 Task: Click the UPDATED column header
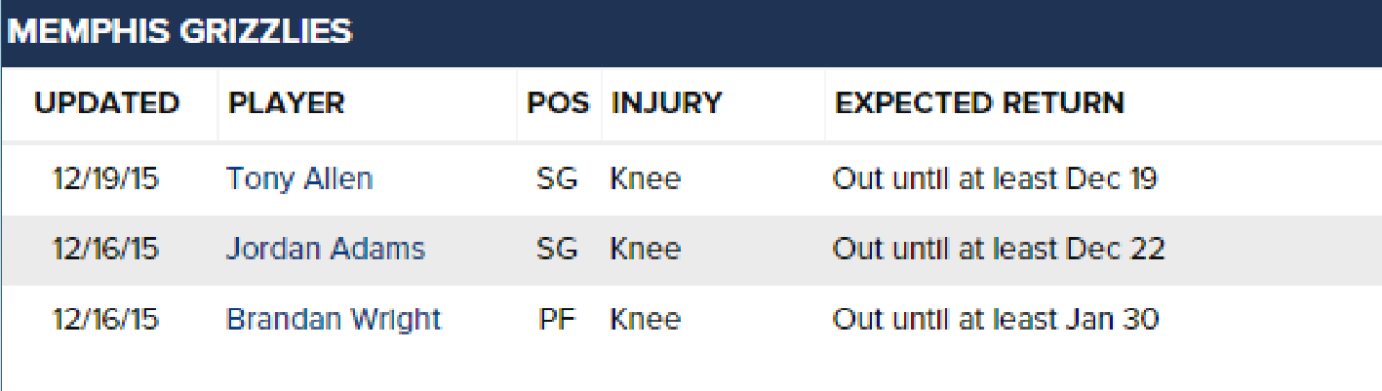coord(107,103)
